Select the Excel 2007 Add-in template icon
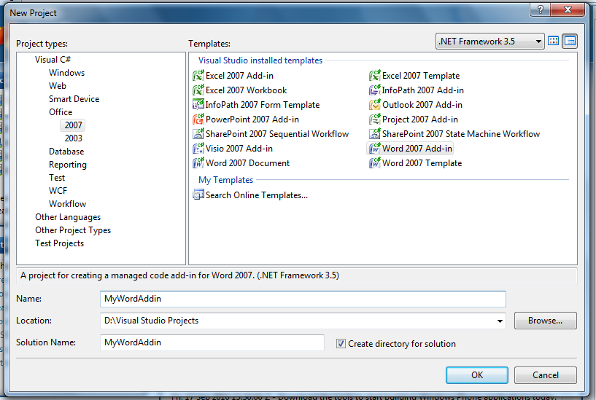596x400 pixels. [198, 76]
